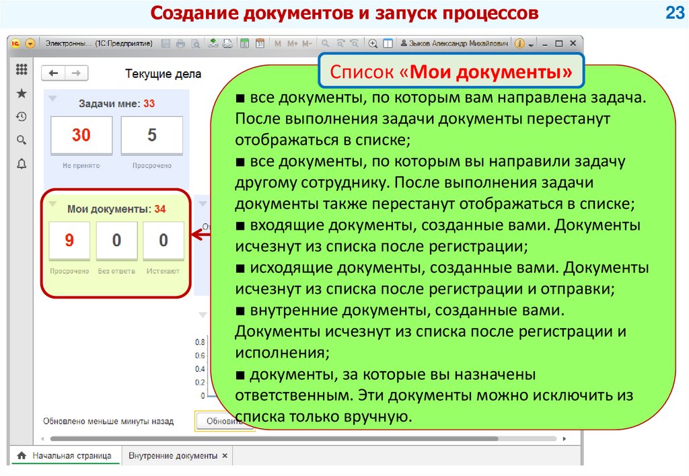Switch to Внутренние документы tab
The height and width of the screenshot is (476, 689).
click(x=173, y=456)
